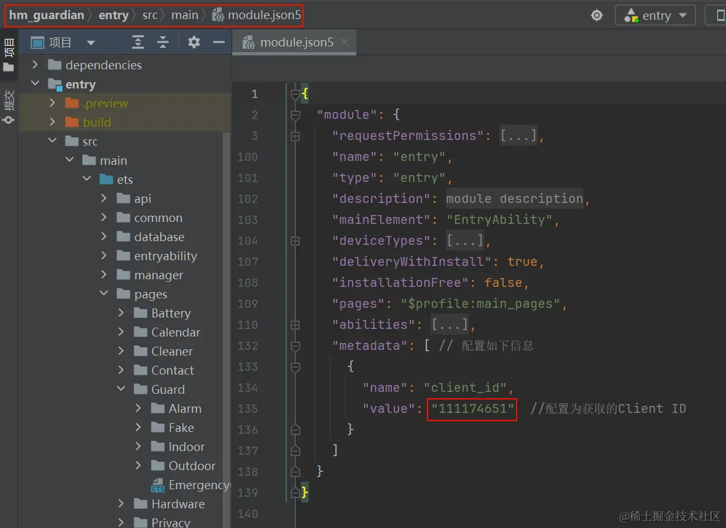Expand folded deviceTypes gutter marker
This screenshot has width=726, height=528.
tap(295, 241)
